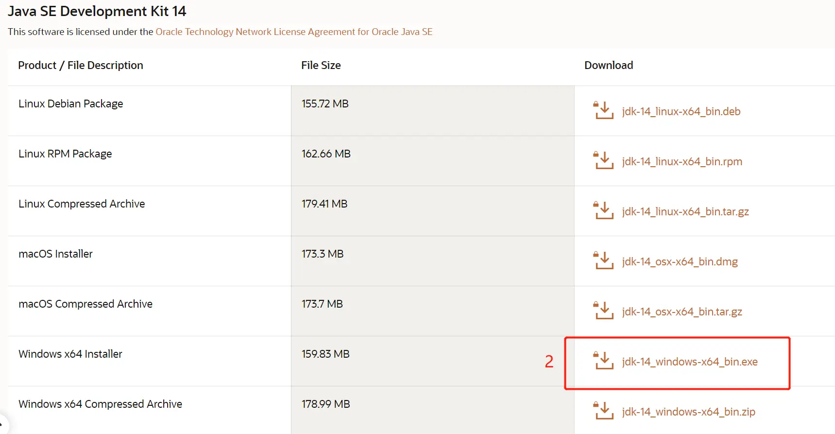This screenshot has width=835, height=434.
Task: Select the macOS Installer row text
Action: pos(55,254)
